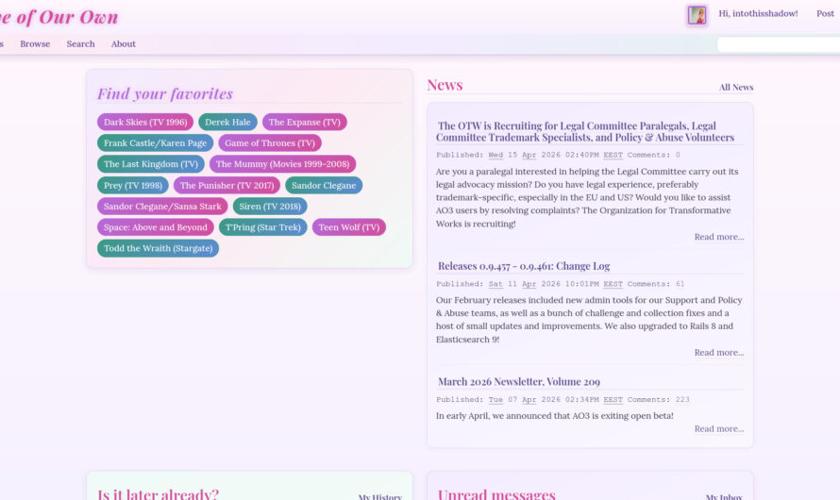Image resolution: width=840 pixels, height=500 pixels.
Task: Click the 'Wed 15 Apr 2026 02:40PM EEST' date
Action: click(x=556, y=155)
